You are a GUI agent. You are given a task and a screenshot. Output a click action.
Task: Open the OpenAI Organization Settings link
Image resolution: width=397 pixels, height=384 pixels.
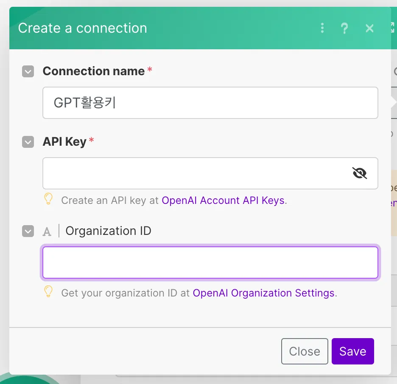pyautogui.click(x=263, y=293)
